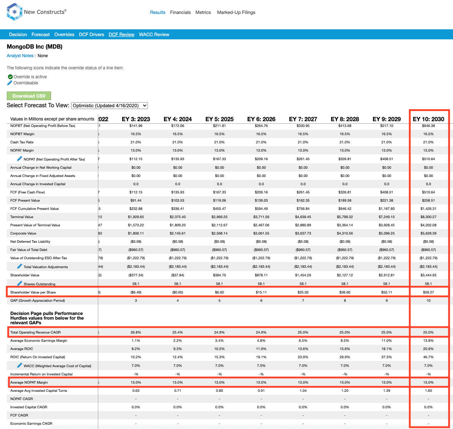Click the 'Total Operating Revenue CAGR' row label
453x429 pixels.
click(36, 332)
